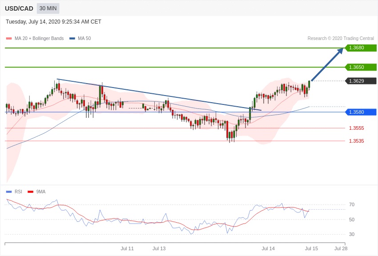Click the blue MA 50 legend swatch
The width and height of the screenshot is (378, 256).
[x=72, y=39]
